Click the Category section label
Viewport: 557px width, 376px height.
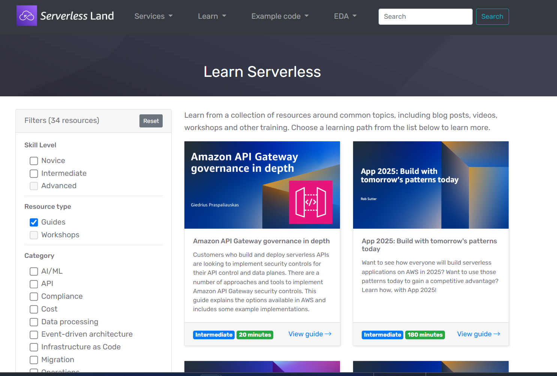click(39, 256)
